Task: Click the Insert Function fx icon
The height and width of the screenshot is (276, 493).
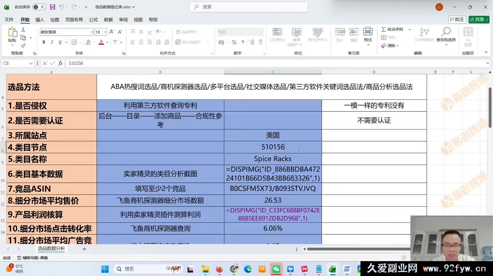Action: 60,63
